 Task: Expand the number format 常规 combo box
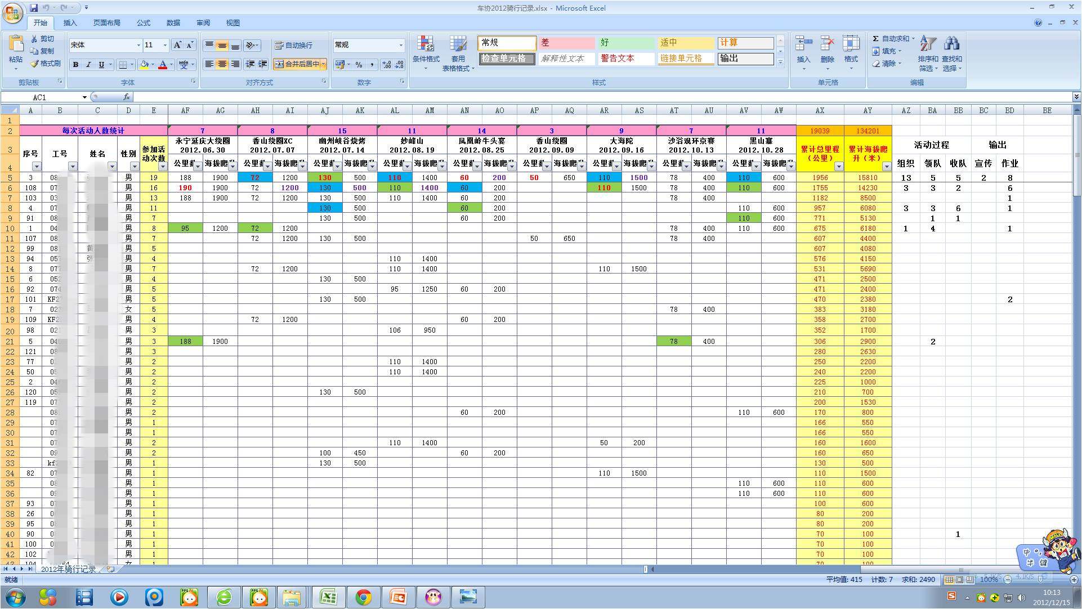tap(401, 45)
